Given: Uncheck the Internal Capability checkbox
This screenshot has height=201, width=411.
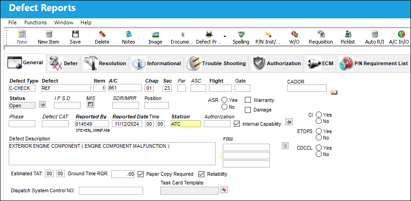Looking at the screenshot, I should [x=237, y=123].
